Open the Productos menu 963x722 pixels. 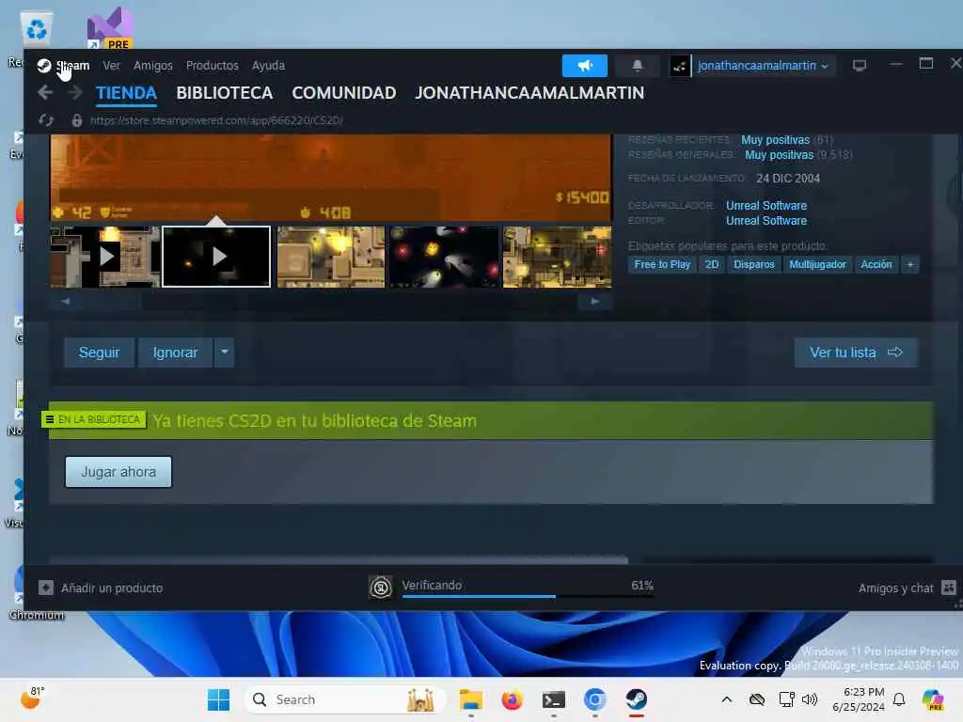213,66
